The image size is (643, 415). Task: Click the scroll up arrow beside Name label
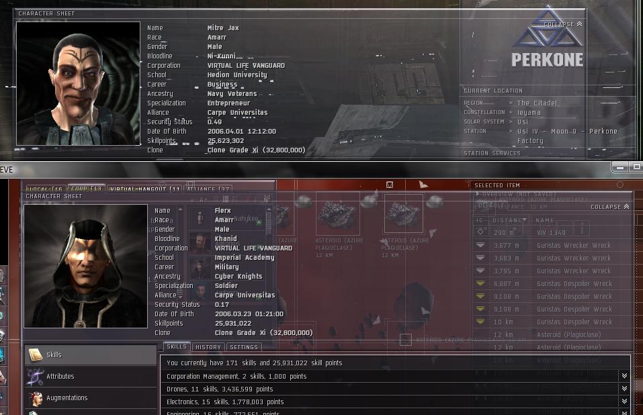coord(180,210)
